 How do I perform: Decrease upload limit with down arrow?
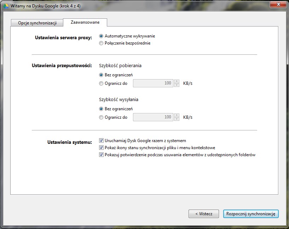point(177,119)
